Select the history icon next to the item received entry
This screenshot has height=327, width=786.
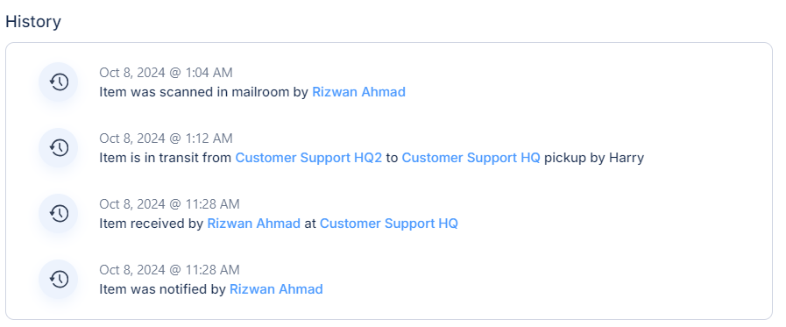coord(59,213)
